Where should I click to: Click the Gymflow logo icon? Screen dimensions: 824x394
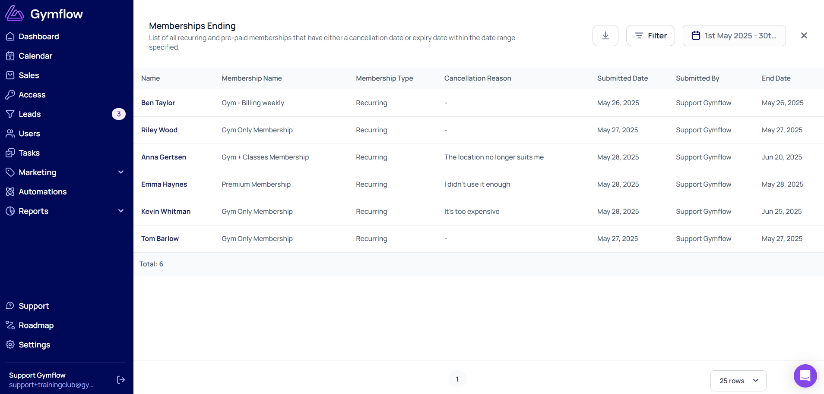(15, 14)
